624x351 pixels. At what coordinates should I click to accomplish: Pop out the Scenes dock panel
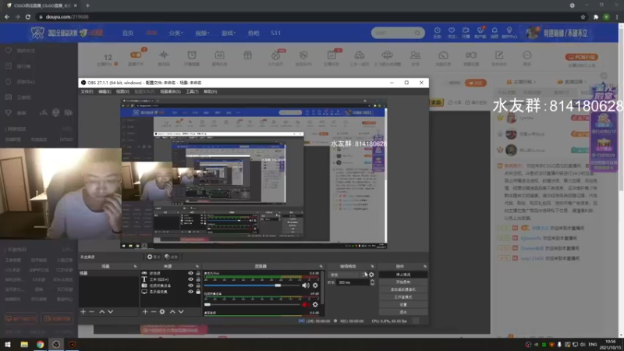(135, 266)
